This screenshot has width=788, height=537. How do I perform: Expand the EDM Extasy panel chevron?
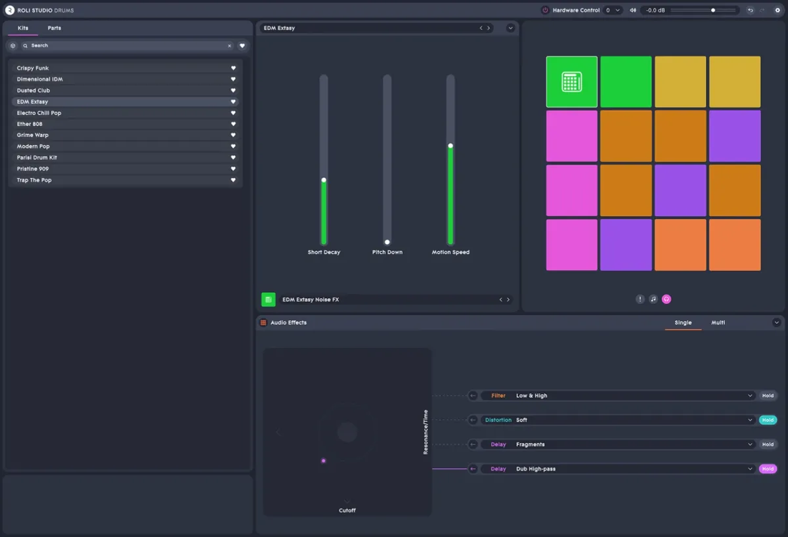coord(510,28)
